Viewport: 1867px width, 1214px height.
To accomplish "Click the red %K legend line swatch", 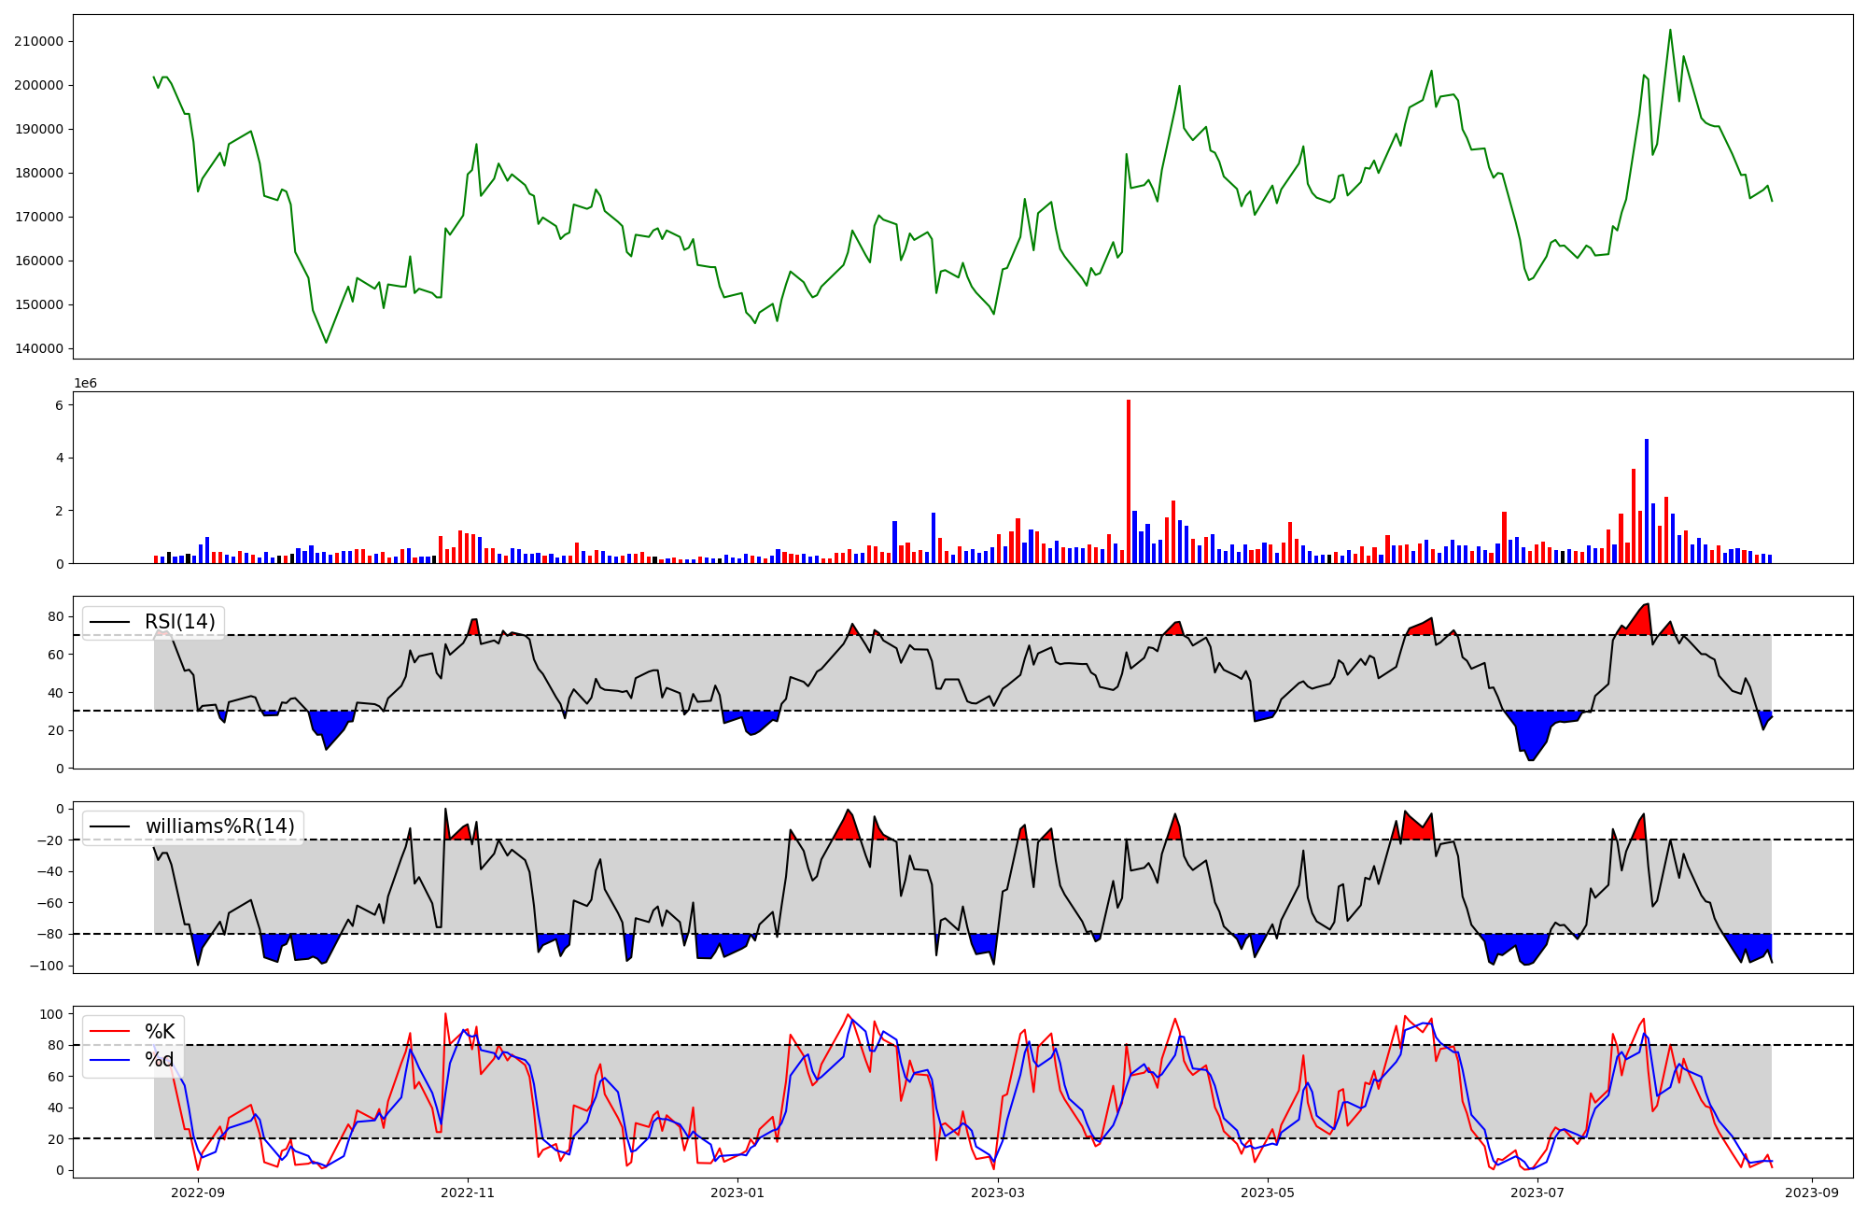I will pyautogui.click(x=109, y=1032).
